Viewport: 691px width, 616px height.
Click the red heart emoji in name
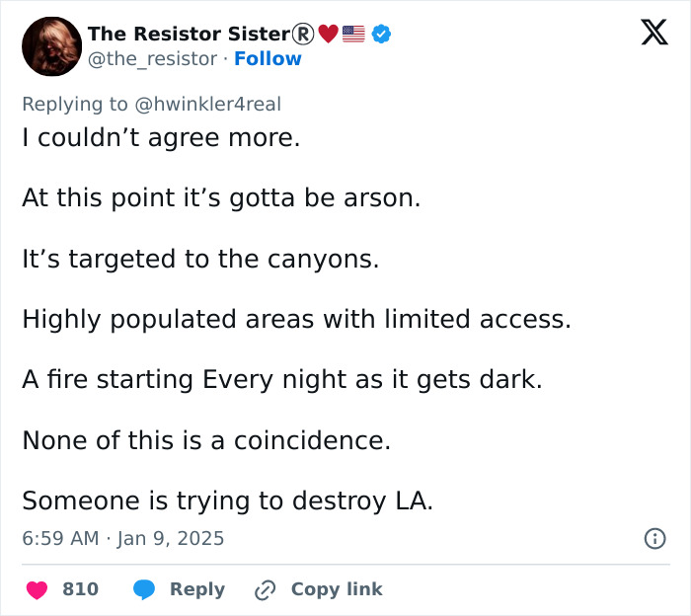coord(328,34)
